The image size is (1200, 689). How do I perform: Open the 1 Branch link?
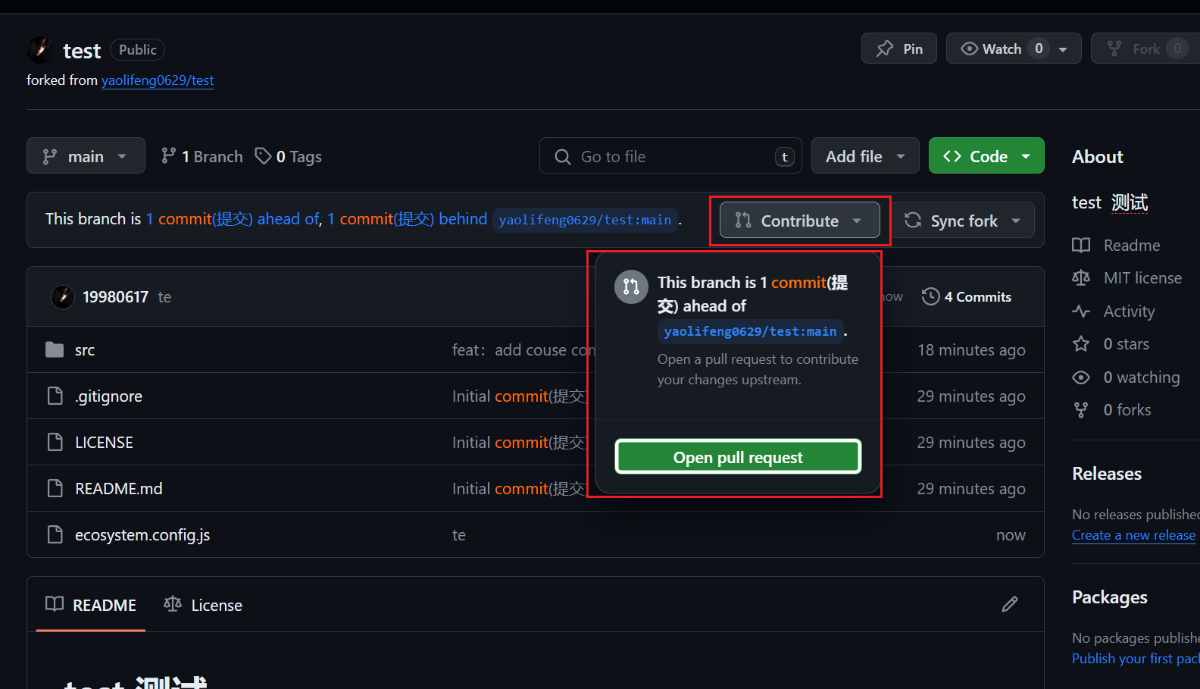click(x=202, y=156)
